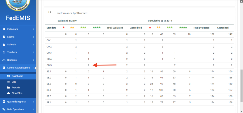
Task: Click the Indicators sidebar icon
Action: click(x=4, y=29)
